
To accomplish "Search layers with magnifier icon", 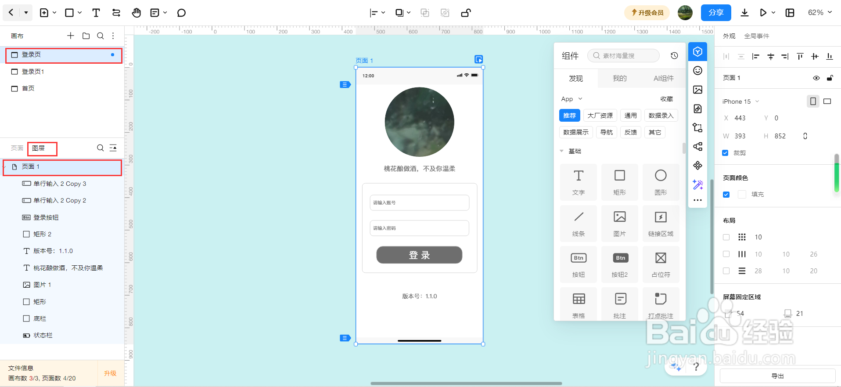I will pyautogui.click(x=101, y=148).
